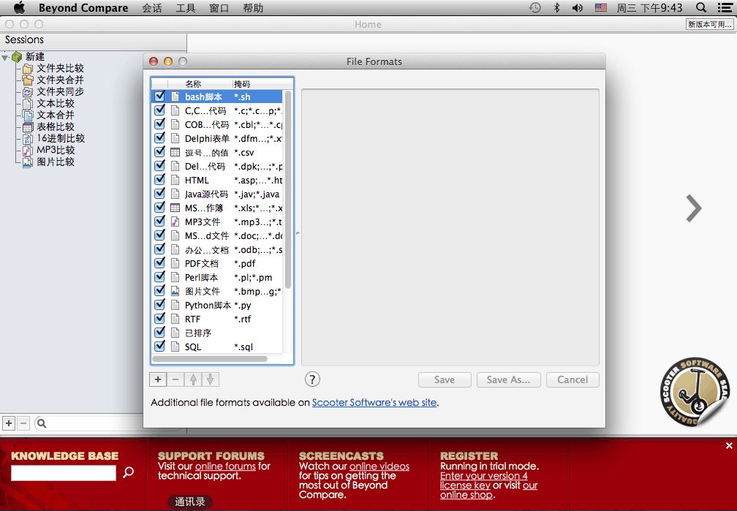The width and height of the screenshot is (737, 511).
Task: Click the MP3 file music note icon
Action: coord(175,222)
